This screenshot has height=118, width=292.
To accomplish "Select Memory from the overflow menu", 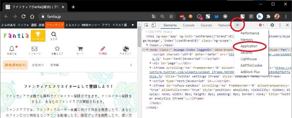I will point(247,40).
